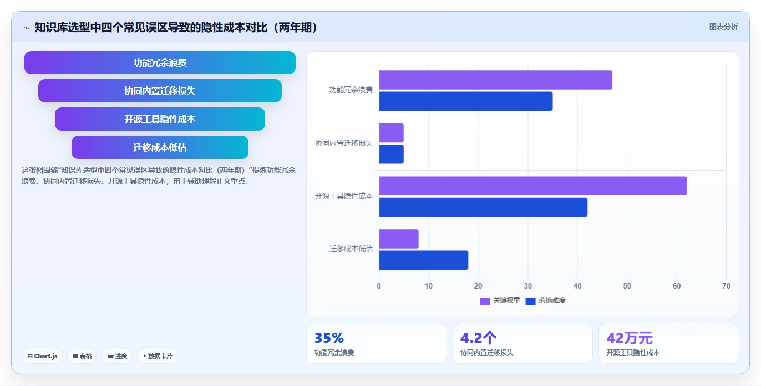Click the description paragraph under the funnel
The height and width of the screenshot is (386, 761).
[159, 176]
